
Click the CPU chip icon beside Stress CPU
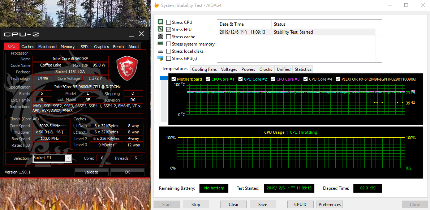[x=160, y=22]
